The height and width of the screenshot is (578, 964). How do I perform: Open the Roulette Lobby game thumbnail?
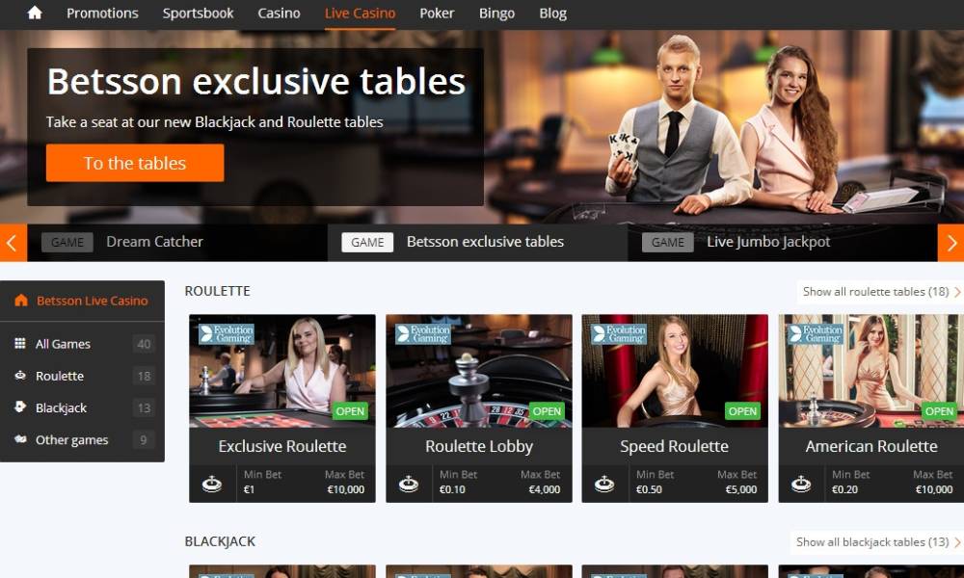click(x=479, y=371)
